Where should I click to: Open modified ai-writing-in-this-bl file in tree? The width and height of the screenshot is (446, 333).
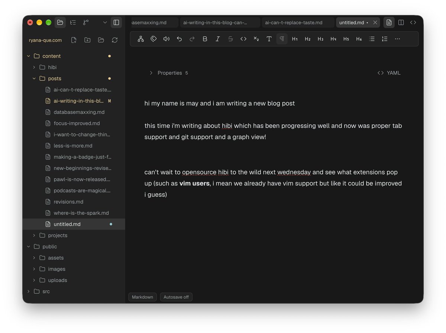pos(74,101)
